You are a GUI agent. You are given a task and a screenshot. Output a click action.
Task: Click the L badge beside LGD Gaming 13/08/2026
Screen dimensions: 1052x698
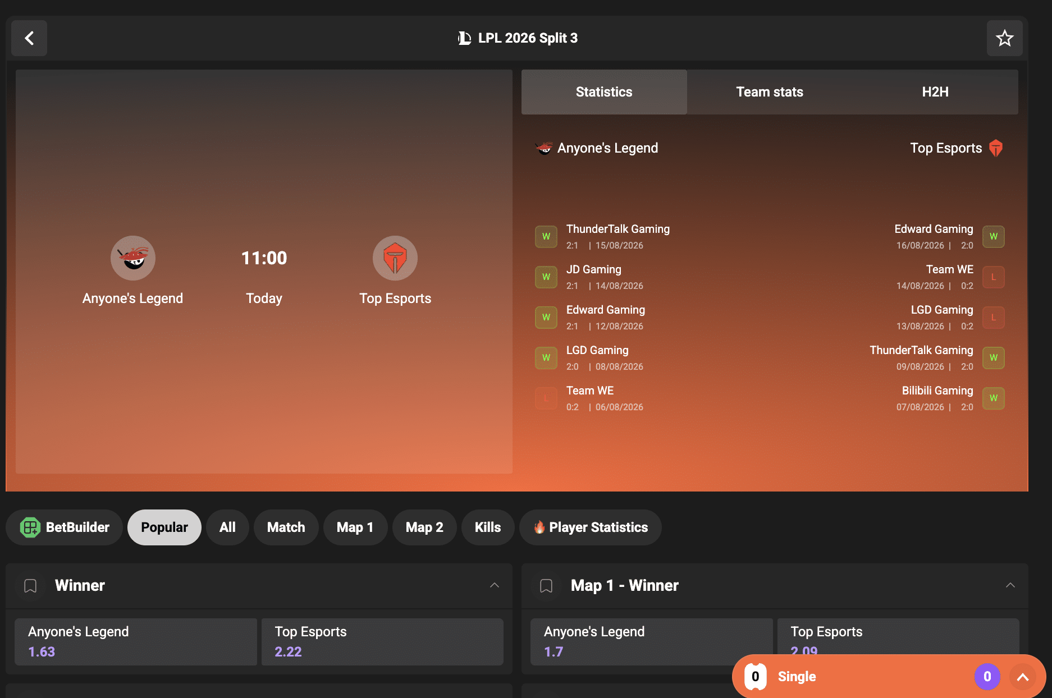pos(994,318)
